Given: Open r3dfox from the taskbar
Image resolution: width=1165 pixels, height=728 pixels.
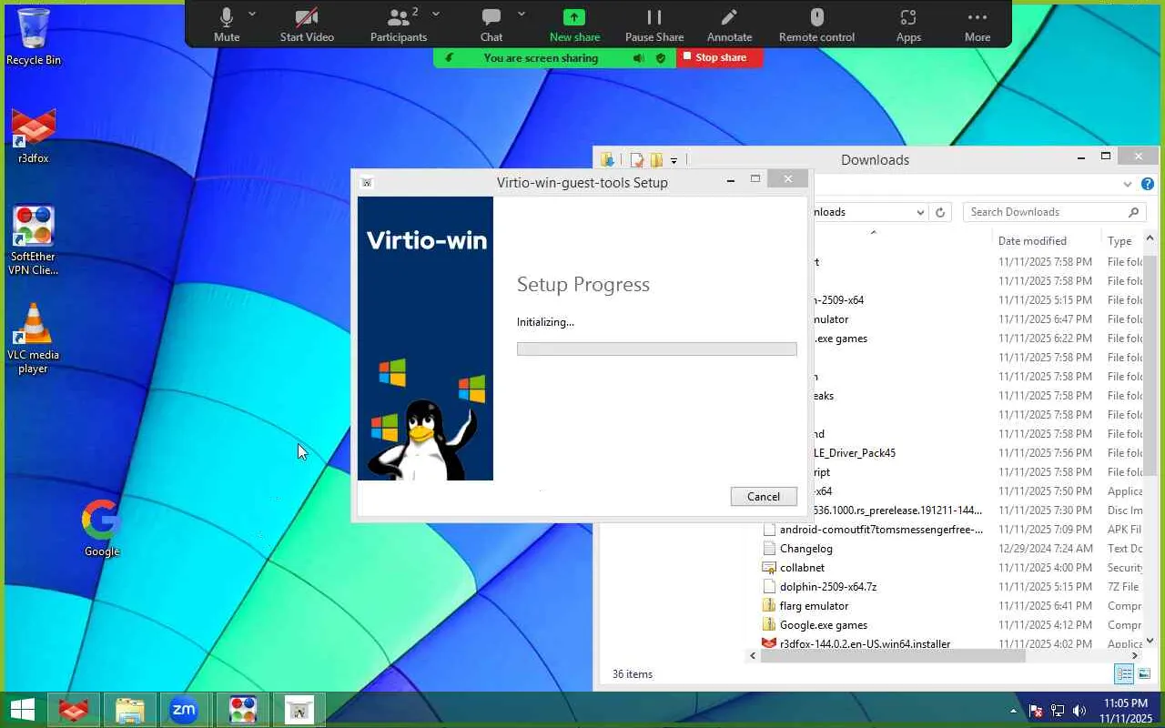Looking at the screenshot, I should pos(74,709).
